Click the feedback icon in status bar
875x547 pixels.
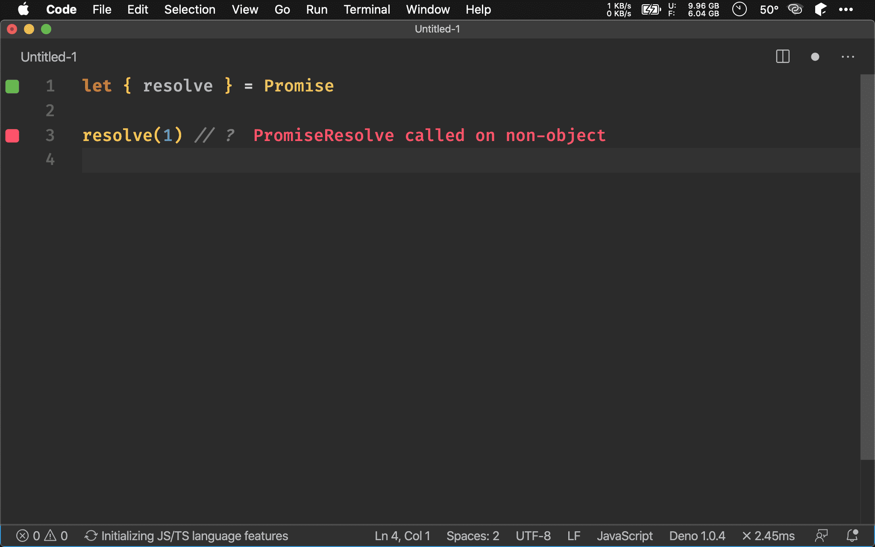tap(821, 535)
